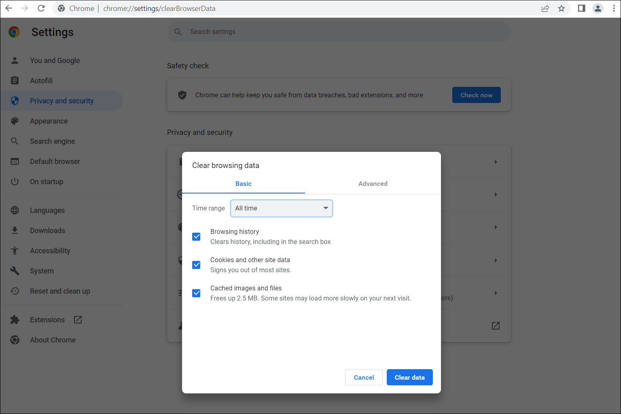
Task: Expand the first Privacy and security row arrow
Action: [x=496, y=162]
